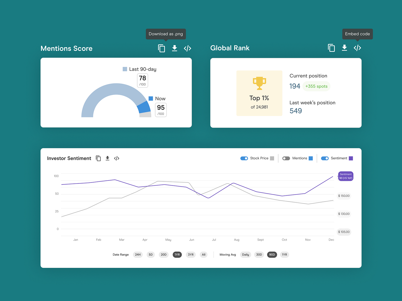Click the $ 150.00 price label
The image size is (402, 301).
coord(344,196)
